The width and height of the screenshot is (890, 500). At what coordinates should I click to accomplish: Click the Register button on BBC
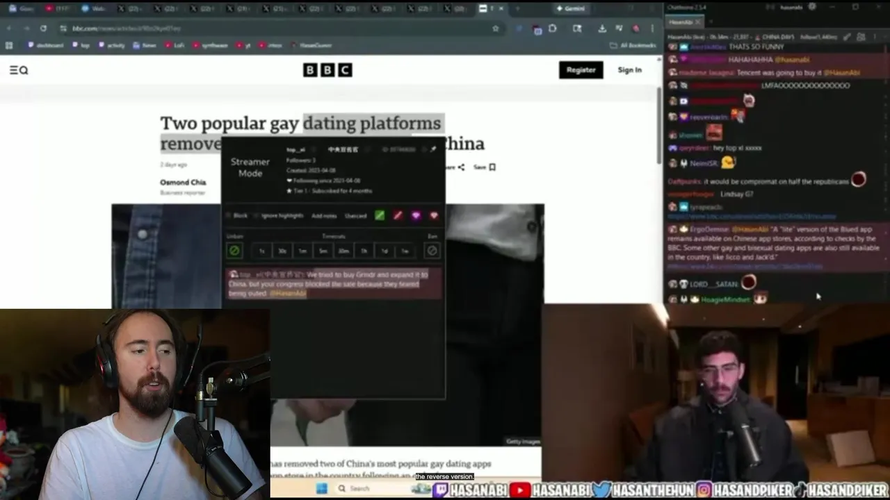[x=581, y=70]
